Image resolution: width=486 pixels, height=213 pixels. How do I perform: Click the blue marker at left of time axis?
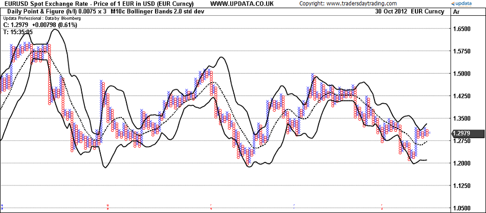point(3,205)
